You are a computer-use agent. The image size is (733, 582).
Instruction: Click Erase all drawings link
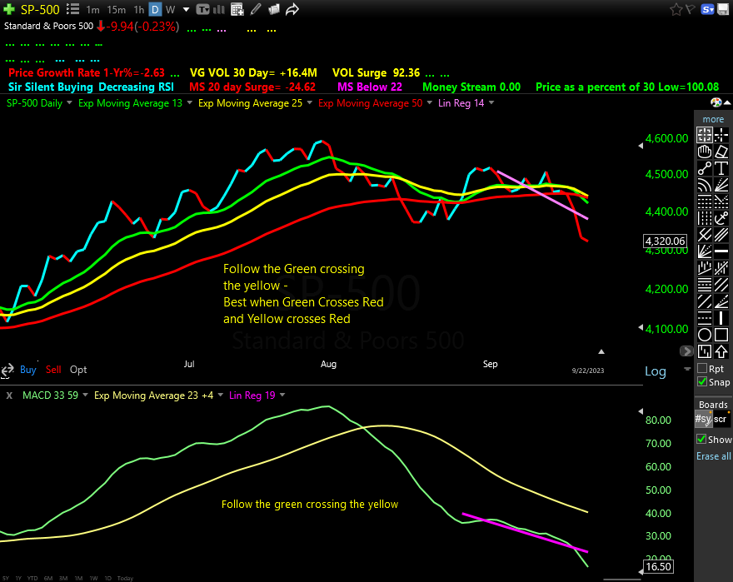pos(714,456)
